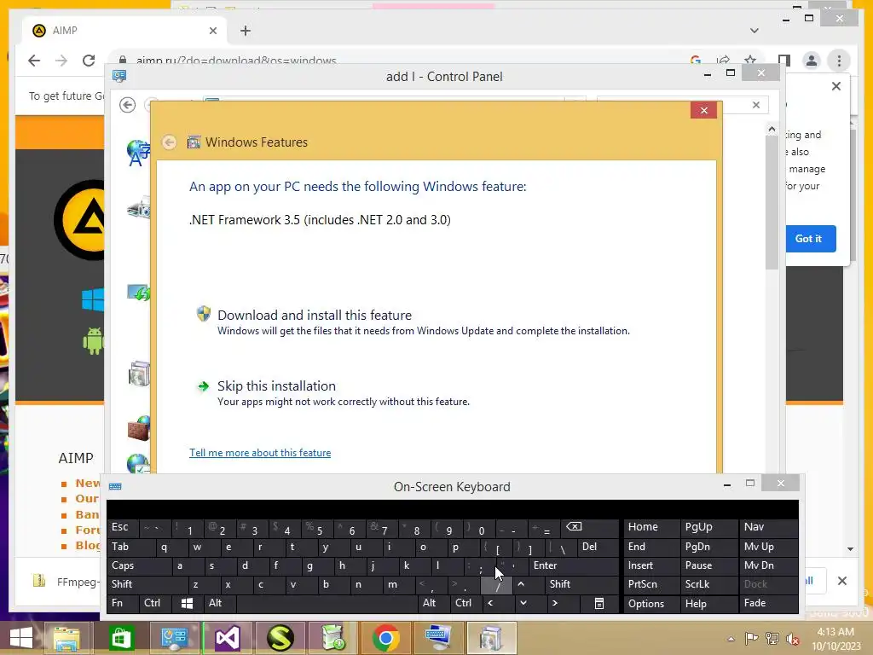Click Options key on On-Screen Keyboard

(x=650, y=603)
